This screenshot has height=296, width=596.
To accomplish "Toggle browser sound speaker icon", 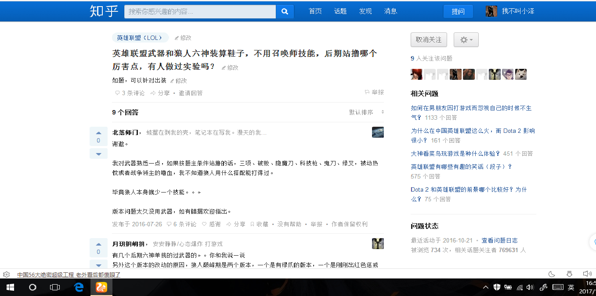I will pos(587,274).
